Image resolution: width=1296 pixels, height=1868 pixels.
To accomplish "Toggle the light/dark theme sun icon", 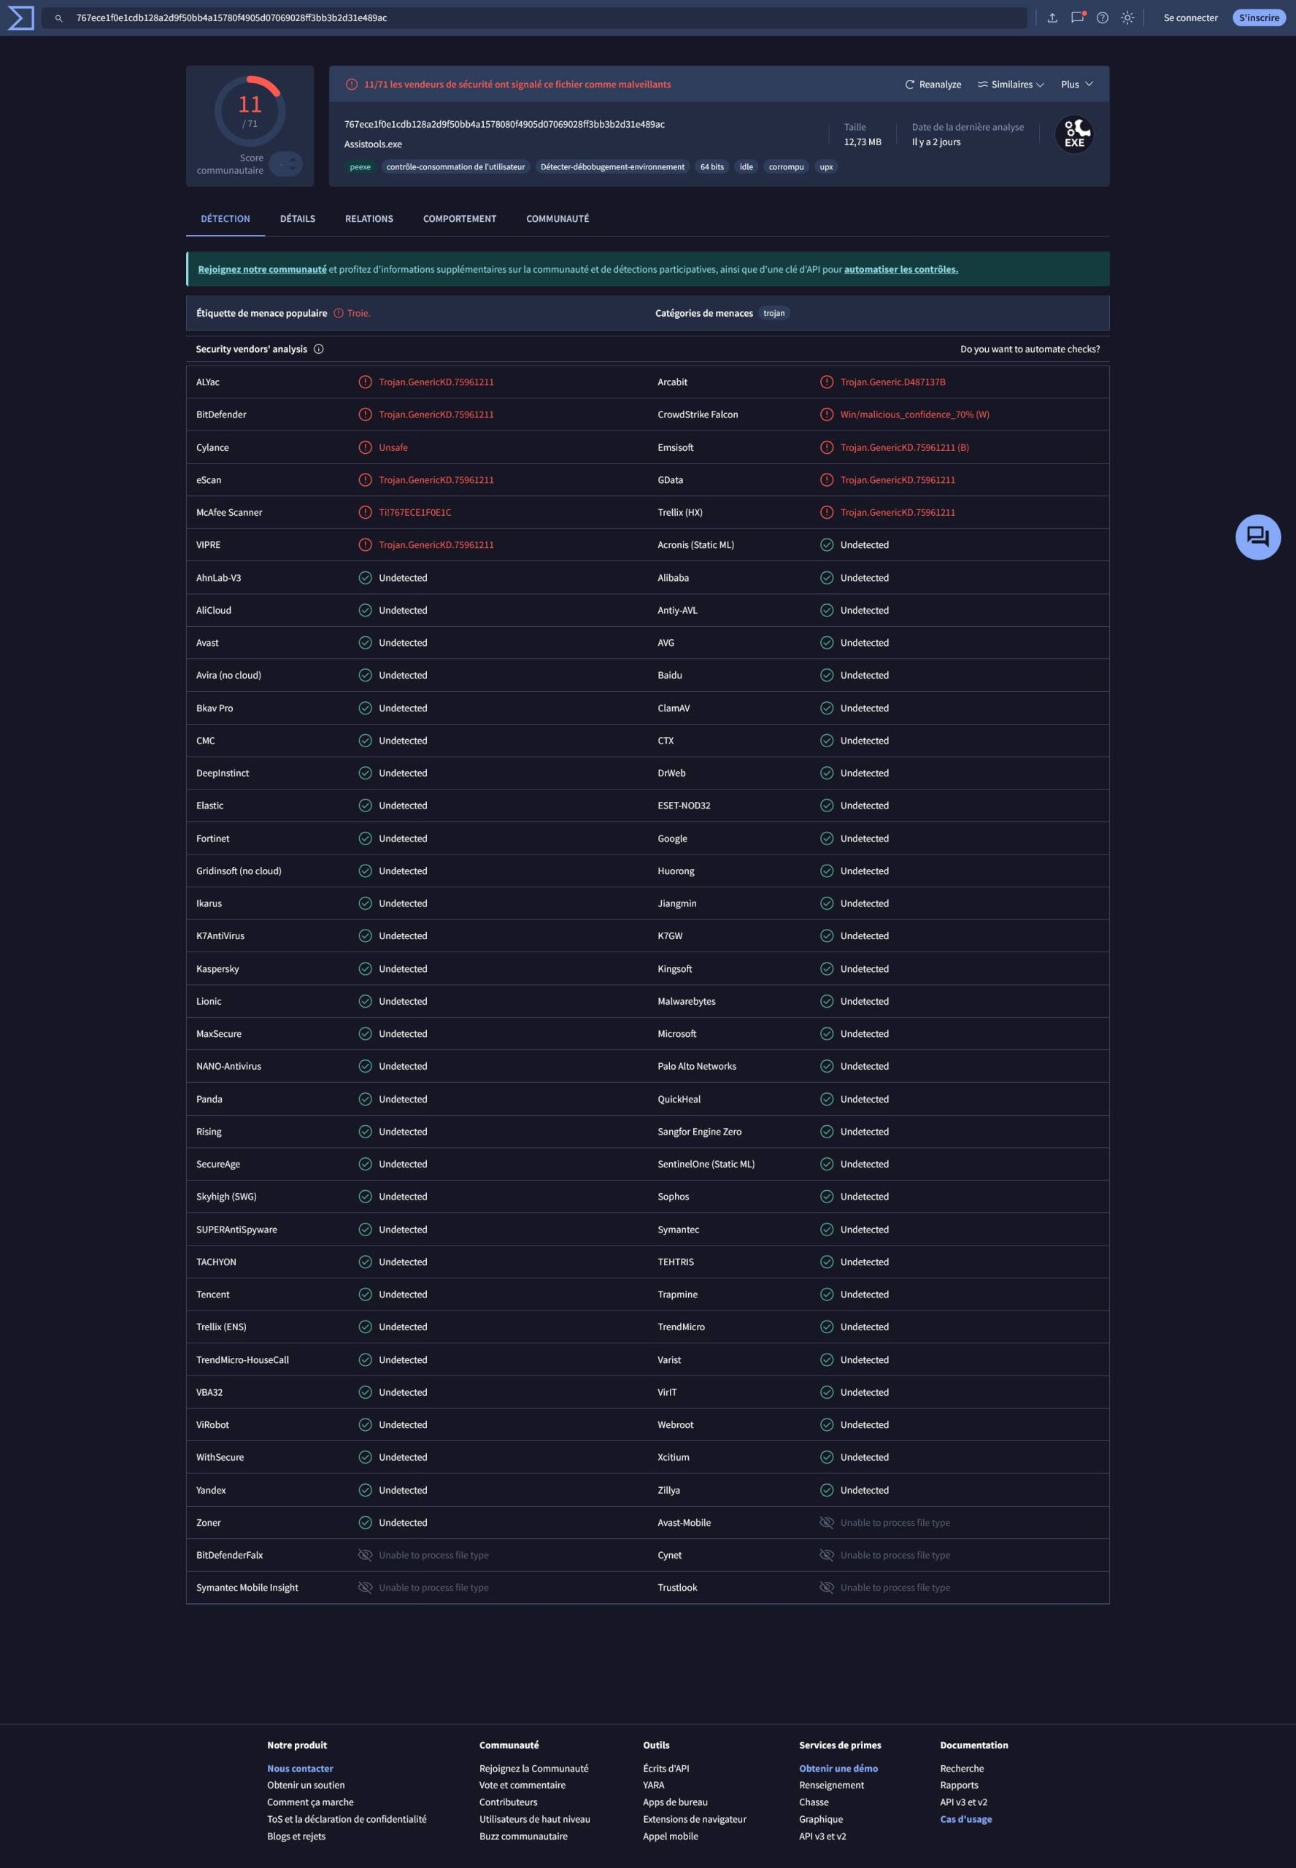I will pos(1127,18).
